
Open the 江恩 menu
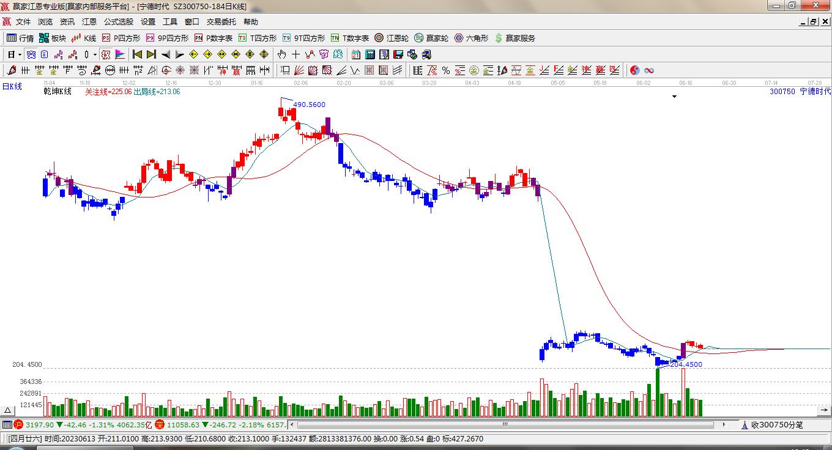[x=89, y=22]
